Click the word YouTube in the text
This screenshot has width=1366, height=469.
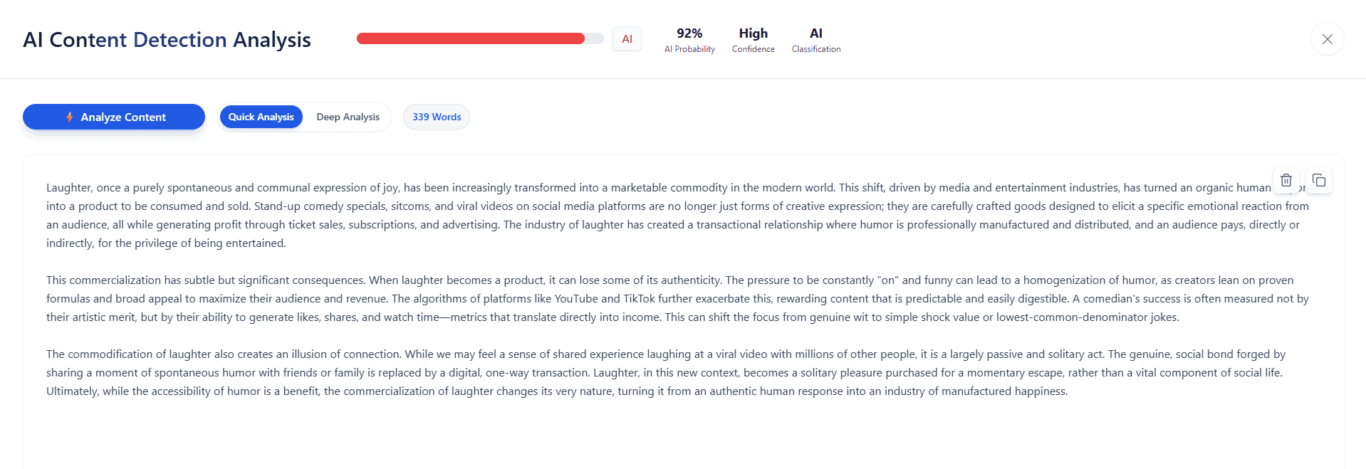(576, 299)
